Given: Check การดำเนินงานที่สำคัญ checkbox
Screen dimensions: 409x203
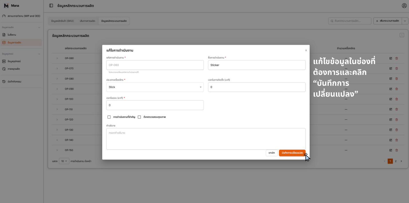Looking at the screenshot, I should click(x=109, y=117).
